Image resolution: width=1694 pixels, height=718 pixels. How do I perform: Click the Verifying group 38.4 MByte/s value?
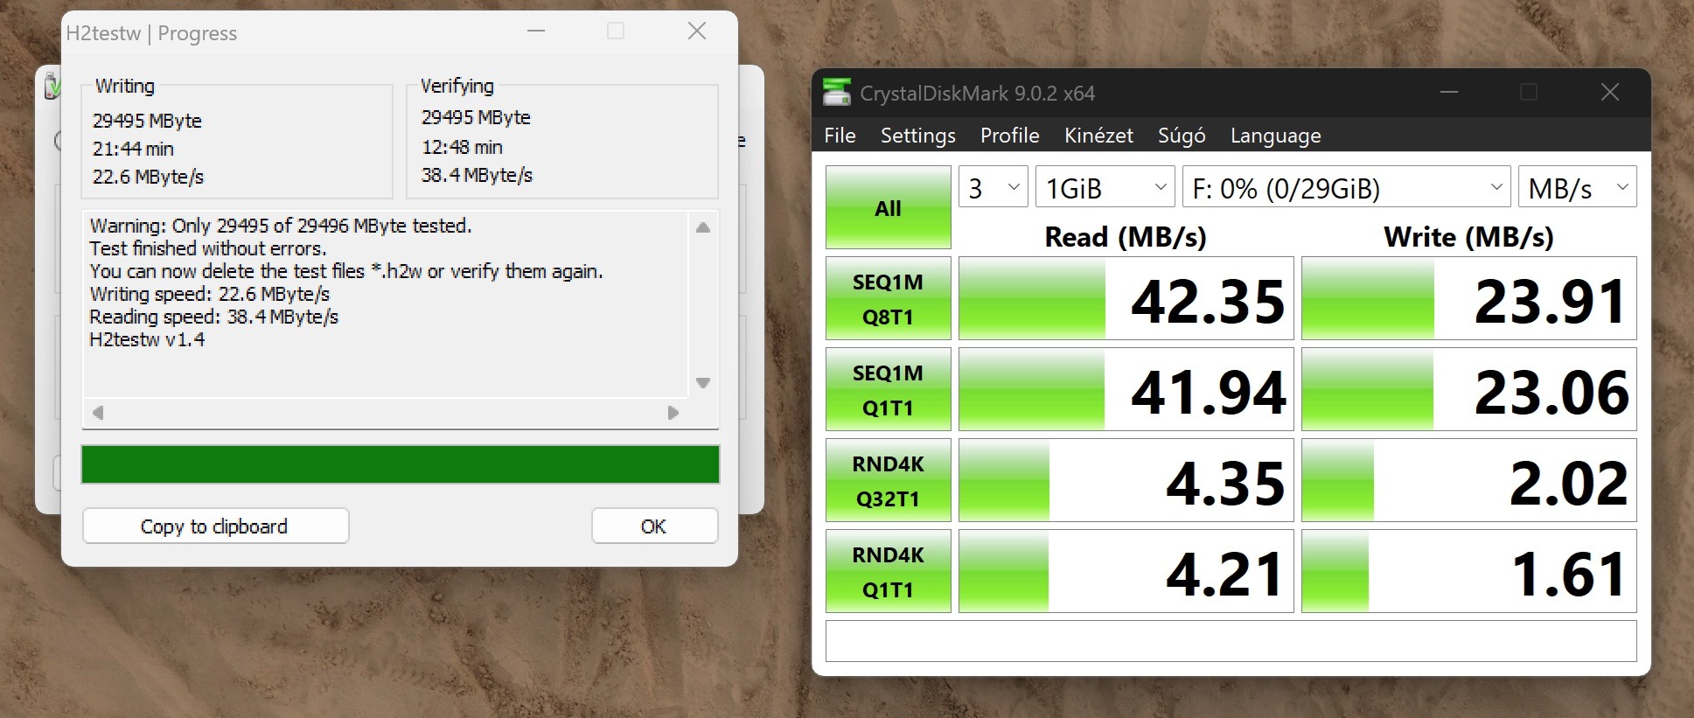coord(477,175)
